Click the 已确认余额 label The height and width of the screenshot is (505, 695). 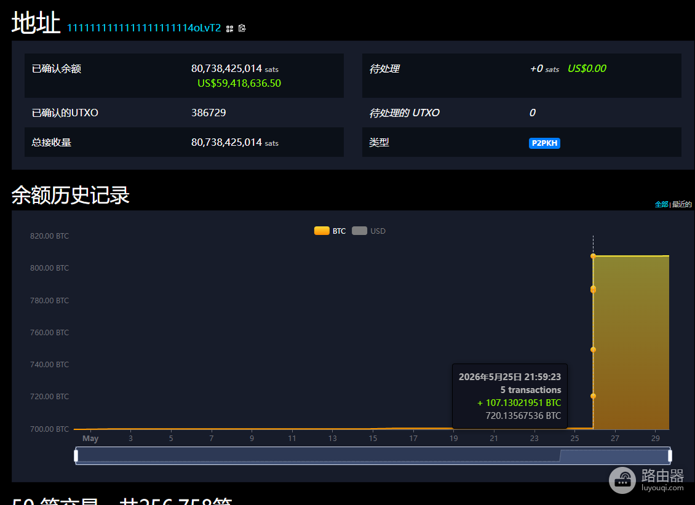57,69
